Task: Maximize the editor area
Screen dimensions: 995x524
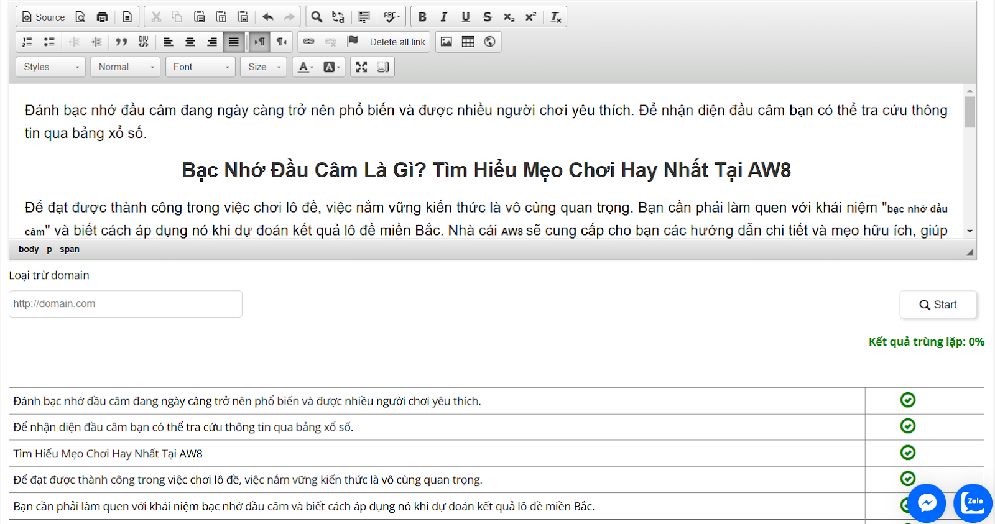Action: [x=361, y=67]
